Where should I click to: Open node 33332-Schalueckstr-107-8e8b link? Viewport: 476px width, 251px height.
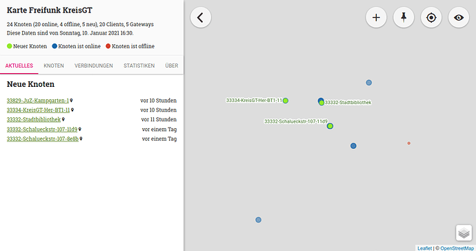point(43,139)
